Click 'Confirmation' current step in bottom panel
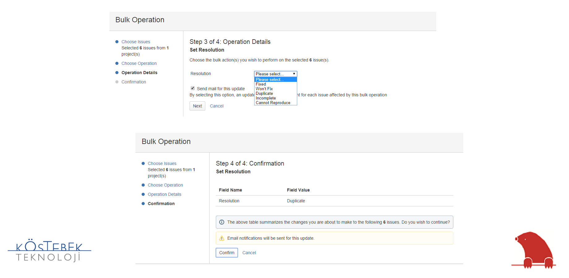The width and height of the screenshot is (569, 278). (161, 204)
